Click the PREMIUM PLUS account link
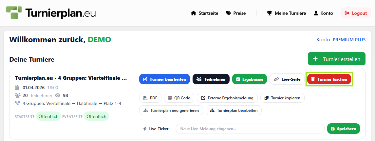This screenshot has height=141, width=375. pyautogui.click(x=349, y=40)
